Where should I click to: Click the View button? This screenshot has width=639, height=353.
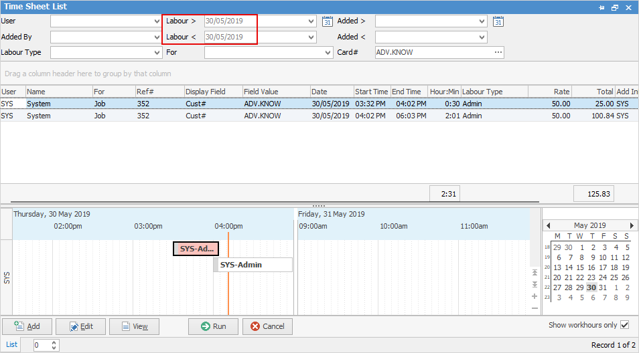pos(134,326)
